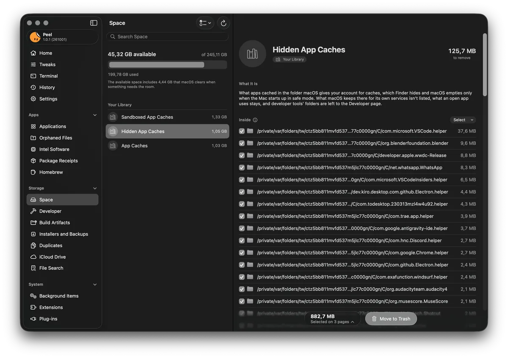Click the Applications grid icon

[33, 126]
